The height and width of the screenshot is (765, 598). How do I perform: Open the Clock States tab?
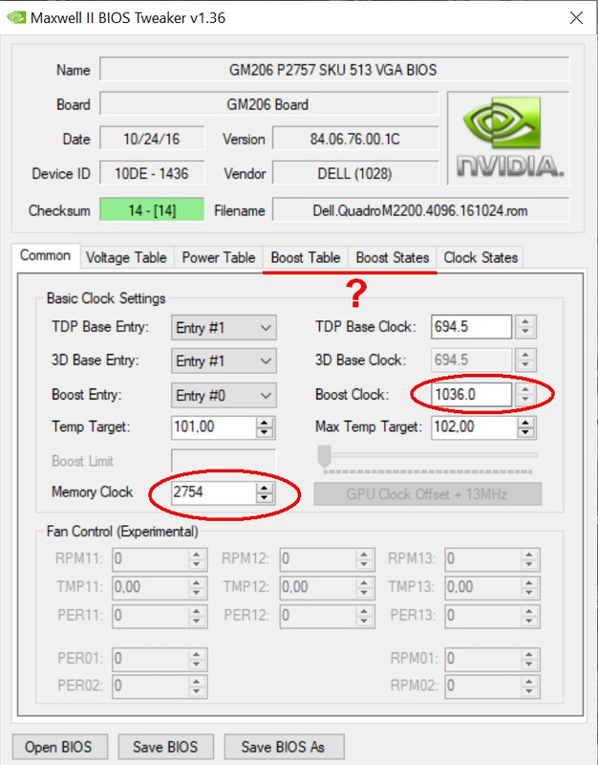[481, 257]
